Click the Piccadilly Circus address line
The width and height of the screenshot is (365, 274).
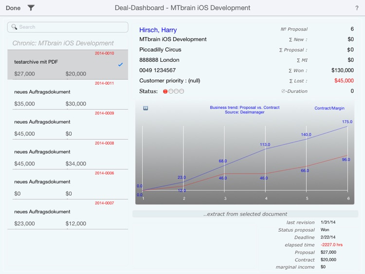point(160,50)
